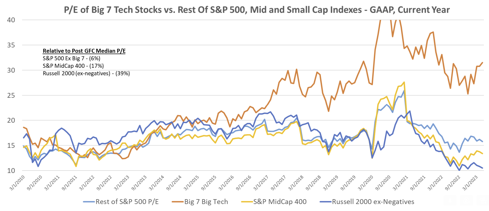Click the dark blue Russell 2000 legend line

pos(325,202)
